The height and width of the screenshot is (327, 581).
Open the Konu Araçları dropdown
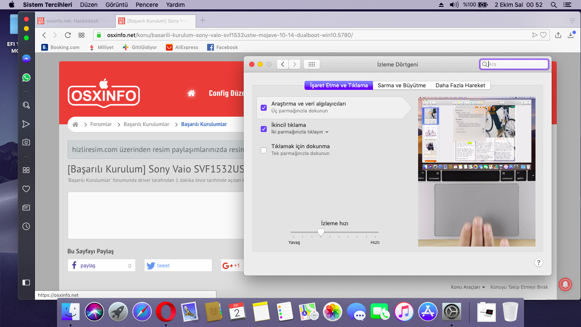click(x=468, y=287)
